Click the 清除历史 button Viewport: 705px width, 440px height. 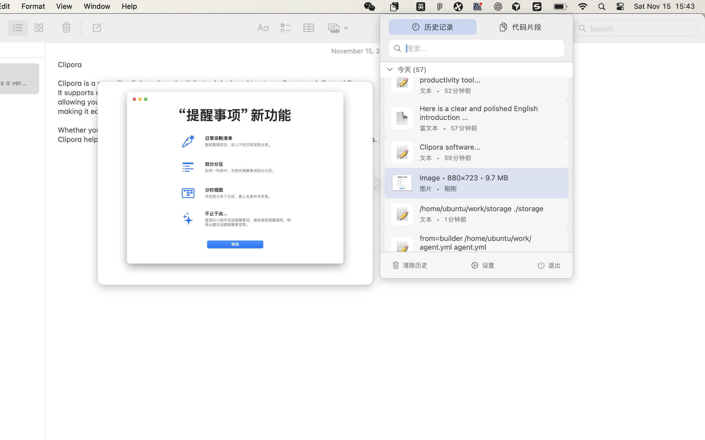point(410,265)
